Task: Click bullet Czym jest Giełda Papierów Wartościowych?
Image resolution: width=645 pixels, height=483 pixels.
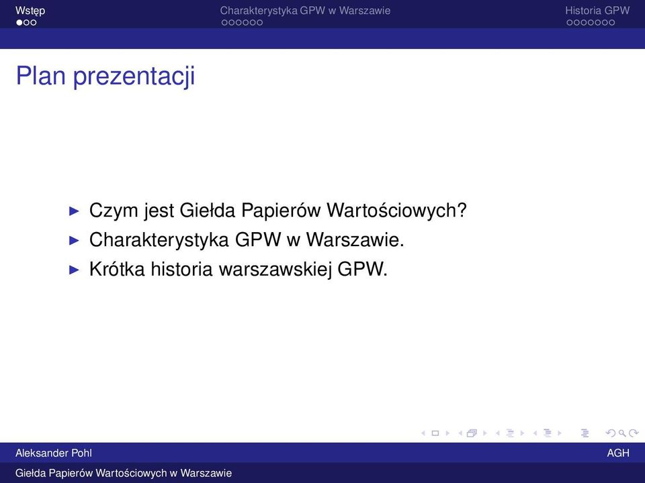Action: click(x=278, y=211)
